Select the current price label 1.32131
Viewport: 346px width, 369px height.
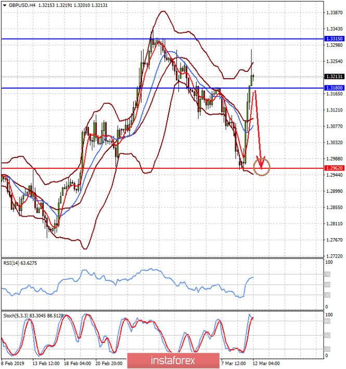tap(335, 77)
